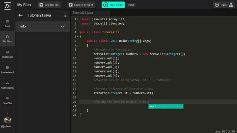The width and height of the screenshot is (237, 133).
Task: Click the user profile avatar
Action: coord(7,120)
